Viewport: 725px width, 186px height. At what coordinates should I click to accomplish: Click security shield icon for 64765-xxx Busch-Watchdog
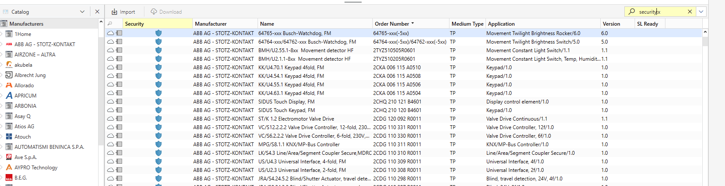coord(158,33)
